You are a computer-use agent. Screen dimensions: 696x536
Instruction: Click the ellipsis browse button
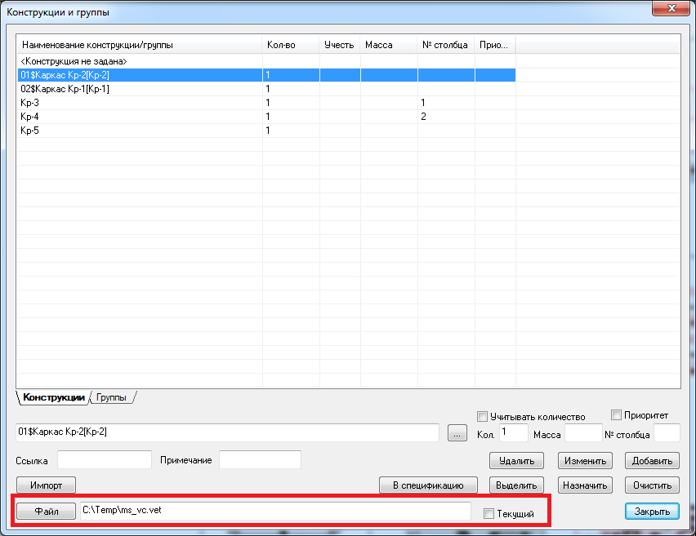pos(456,434)
